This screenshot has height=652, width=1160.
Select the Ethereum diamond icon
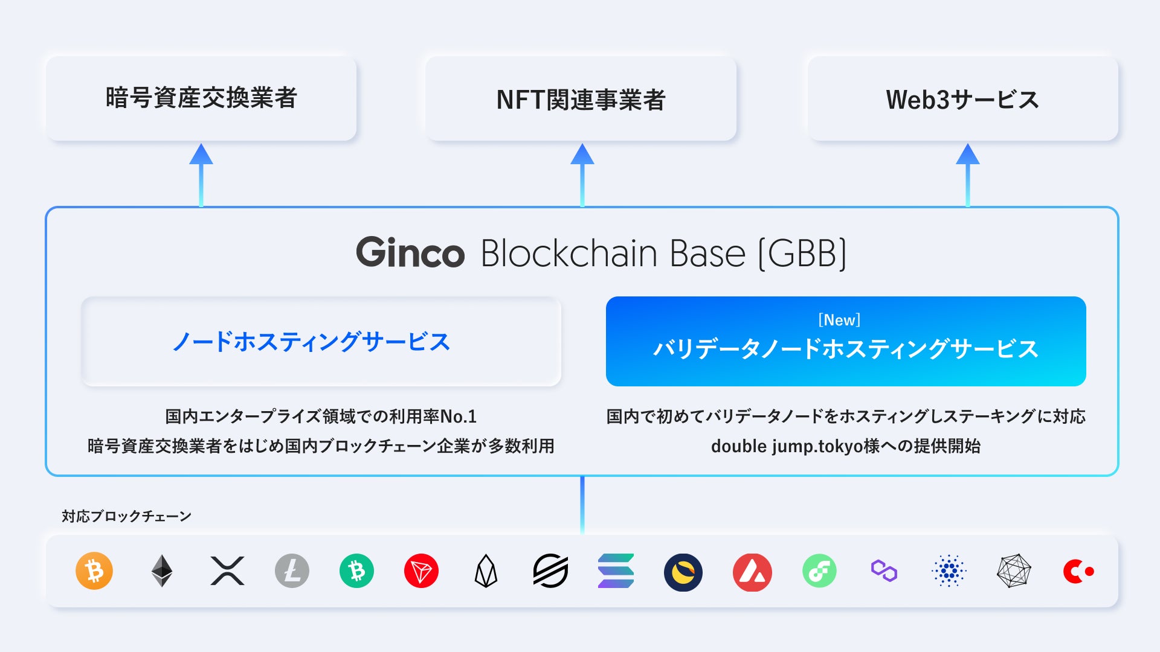[161, 571]
